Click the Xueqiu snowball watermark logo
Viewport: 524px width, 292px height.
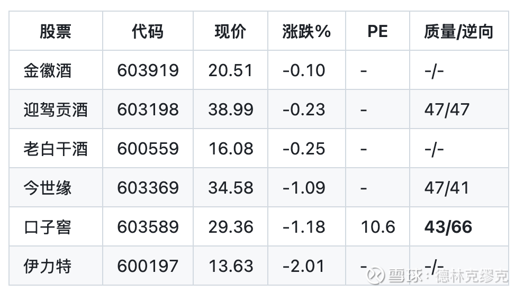377,276
